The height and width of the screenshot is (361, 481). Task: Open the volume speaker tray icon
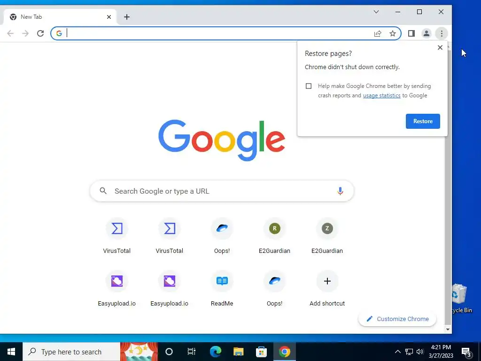coord(419,352)
